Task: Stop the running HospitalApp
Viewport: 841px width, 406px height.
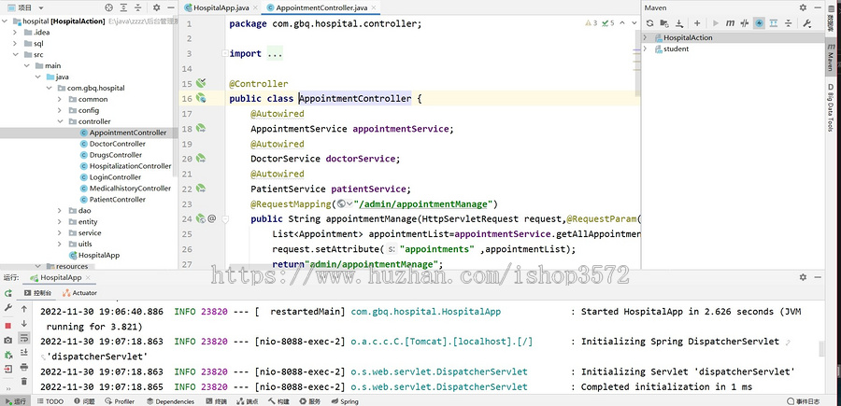Action: point(8,326)
